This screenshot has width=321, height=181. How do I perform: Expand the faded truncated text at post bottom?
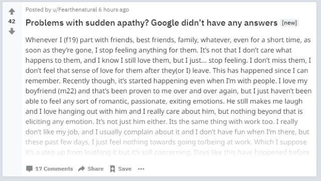pos(168,152)
